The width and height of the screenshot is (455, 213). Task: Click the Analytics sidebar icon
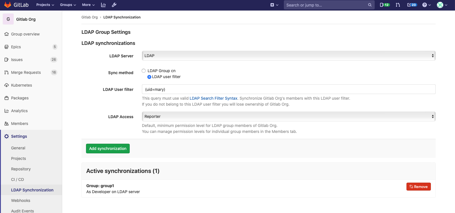[x=7, y=111]
